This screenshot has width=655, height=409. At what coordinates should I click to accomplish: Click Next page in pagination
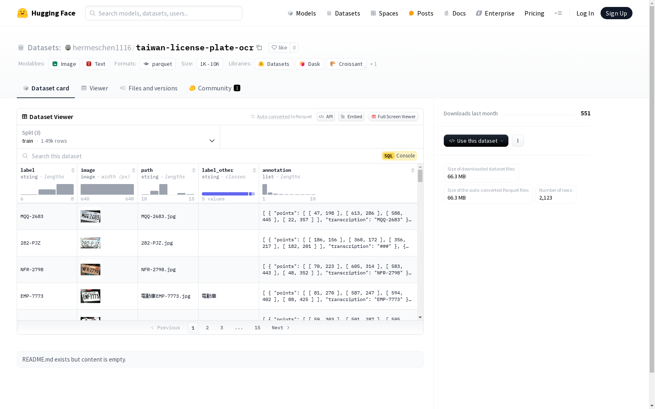[x=281, y=328]
